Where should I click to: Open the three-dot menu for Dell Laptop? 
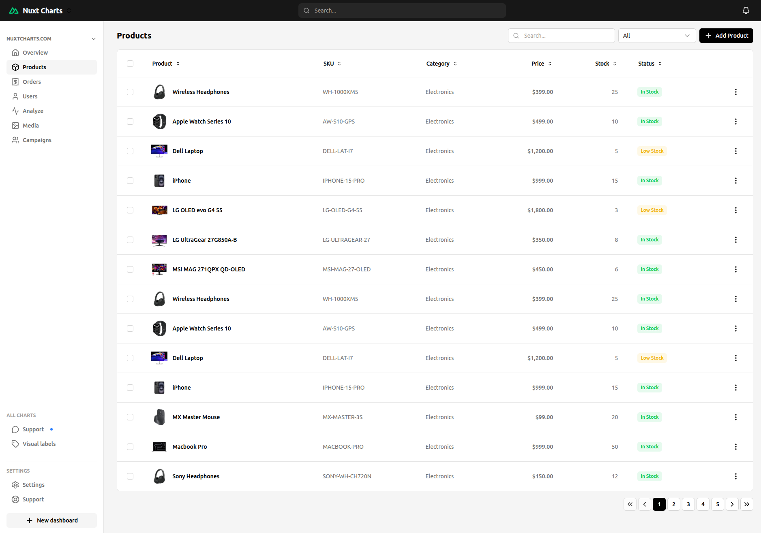(735, 151)
